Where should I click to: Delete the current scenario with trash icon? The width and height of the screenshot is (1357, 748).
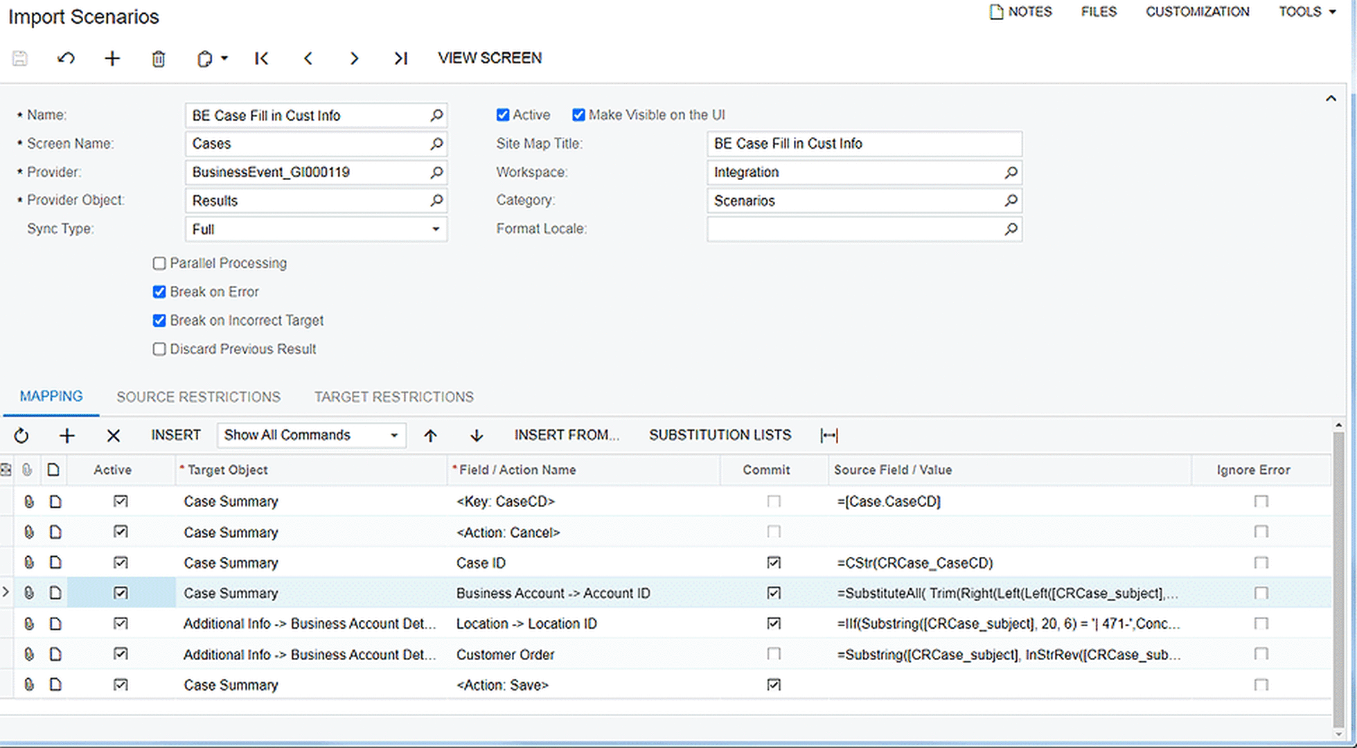pyautogui.click(x=159, y=59)
